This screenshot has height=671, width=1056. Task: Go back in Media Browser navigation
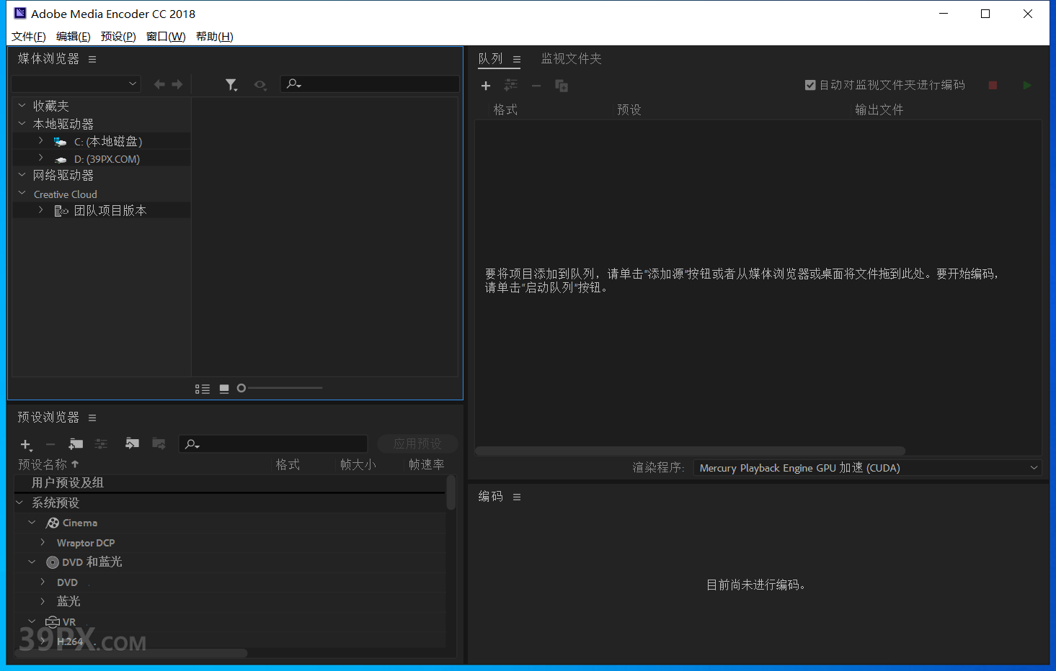[159, 84]
